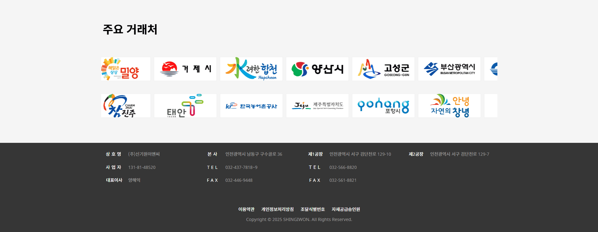The height and width of the screenshot is (232, 598).
Task: Click representative name 양혜익
Action: click(134, 180)
